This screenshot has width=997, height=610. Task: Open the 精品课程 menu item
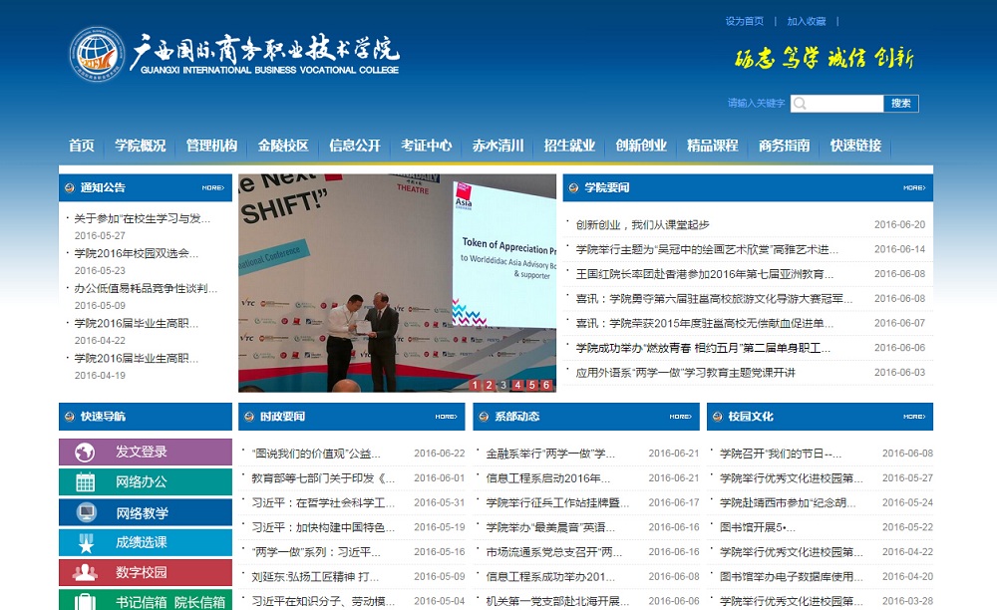(x=712, y=146)
